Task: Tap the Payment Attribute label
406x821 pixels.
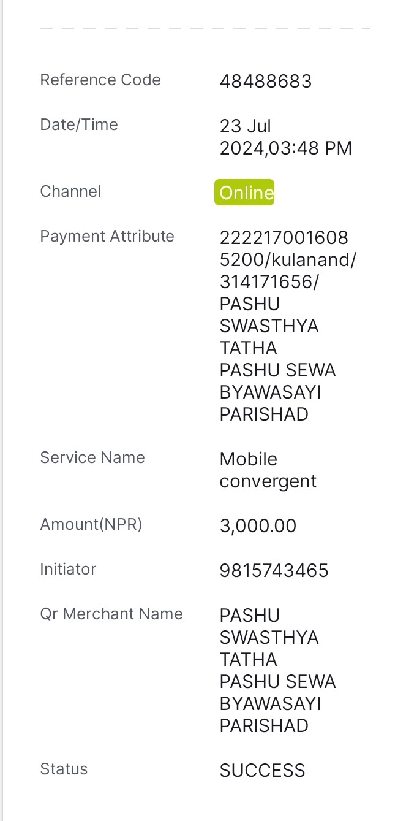Action: tap(107, 236)
